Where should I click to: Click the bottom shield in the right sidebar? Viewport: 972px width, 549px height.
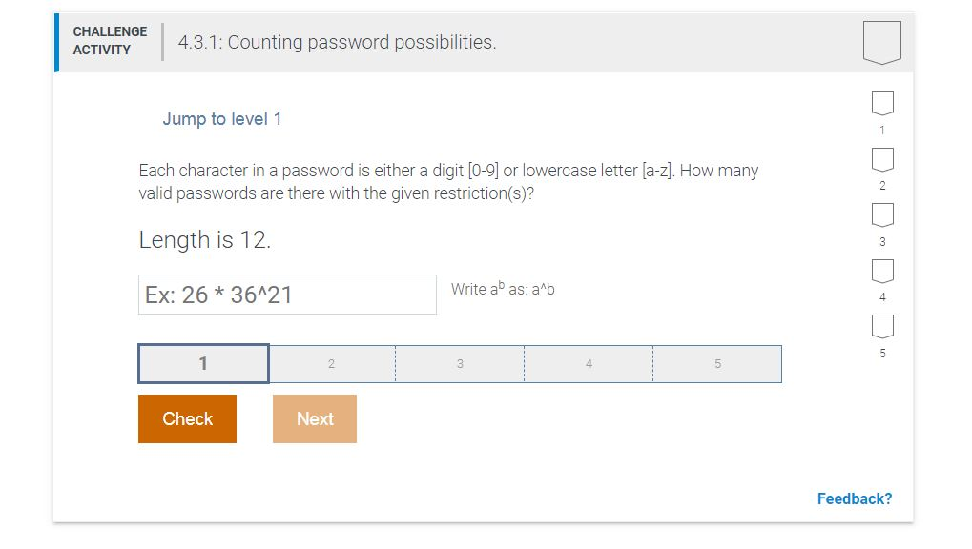[x=880, y=327]
